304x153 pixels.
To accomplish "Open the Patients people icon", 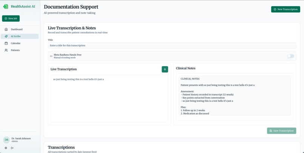I will pos(6,50).
